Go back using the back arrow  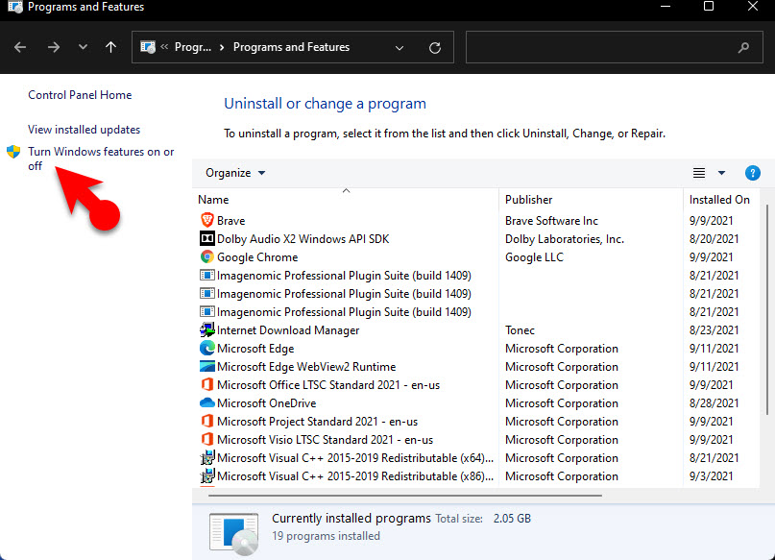click(20, 47)
